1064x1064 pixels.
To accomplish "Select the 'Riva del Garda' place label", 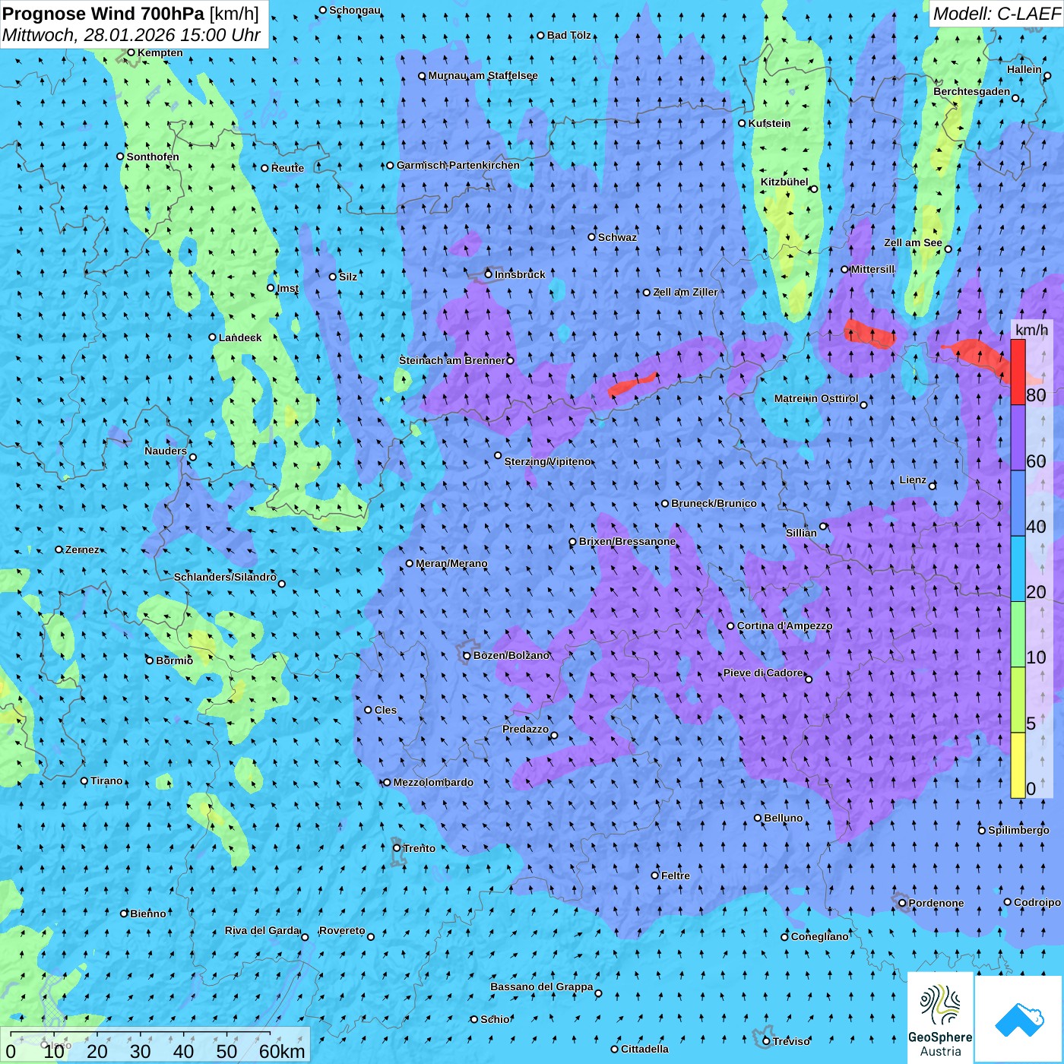I will click(x=262, y=930).
